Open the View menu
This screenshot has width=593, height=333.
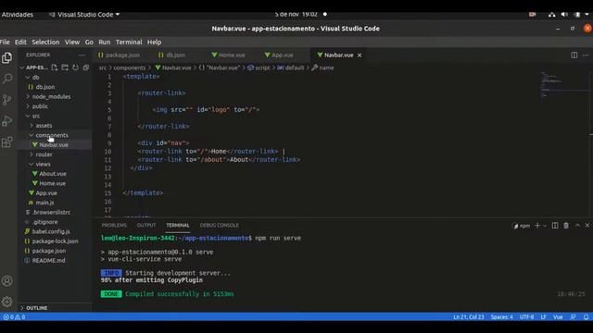click(x=72, y=42)
